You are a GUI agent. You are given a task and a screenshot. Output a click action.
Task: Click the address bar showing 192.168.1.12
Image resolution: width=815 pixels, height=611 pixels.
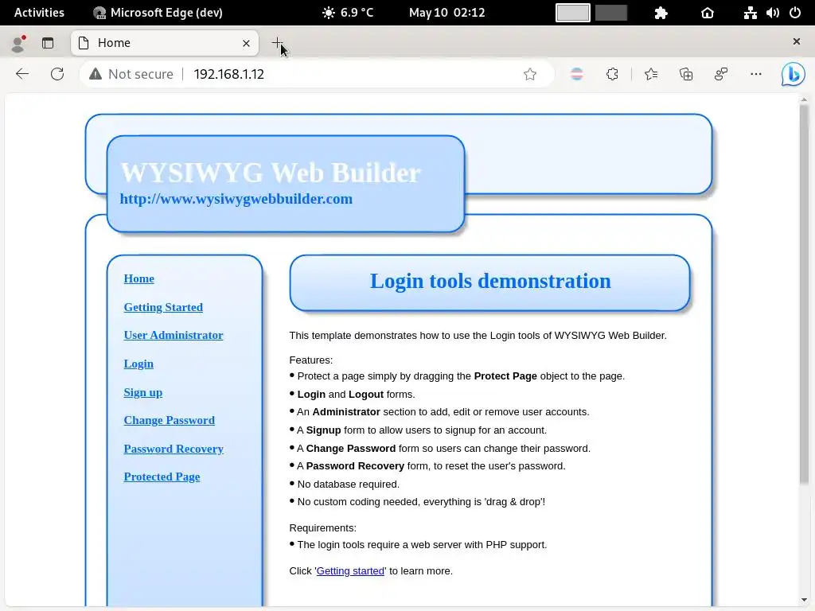point(316,74)
